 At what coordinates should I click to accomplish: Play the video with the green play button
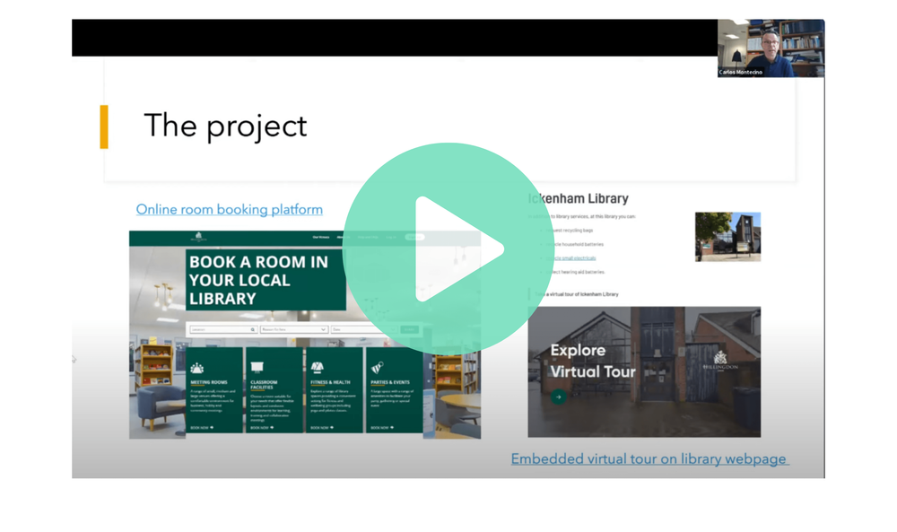pyautogui.click(x=448, y=249)
